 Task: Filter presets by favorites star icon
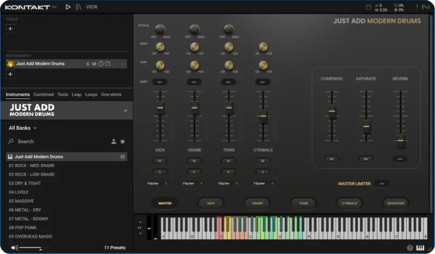pyautogui.click(x=122, y=141)
